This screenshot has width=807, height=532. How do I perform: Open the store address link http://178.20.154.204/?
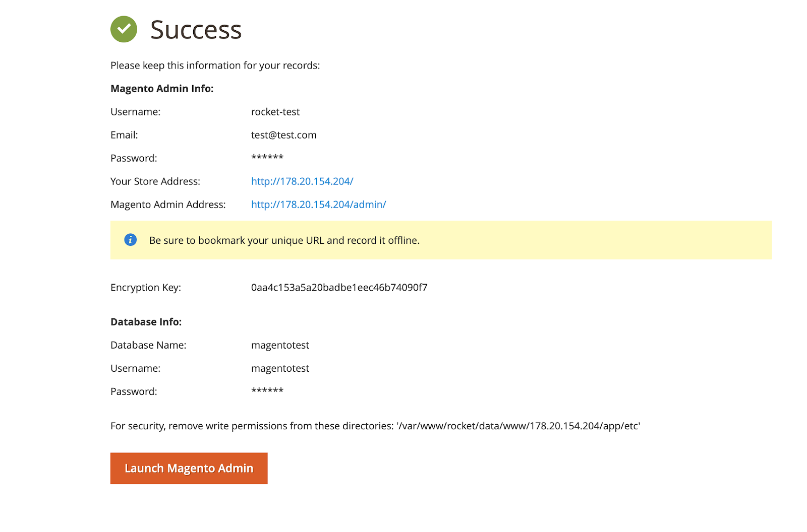tap(302, 181)
